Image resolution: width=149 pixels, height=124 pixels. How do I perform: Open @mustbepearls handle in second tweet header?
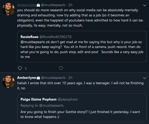53,78
